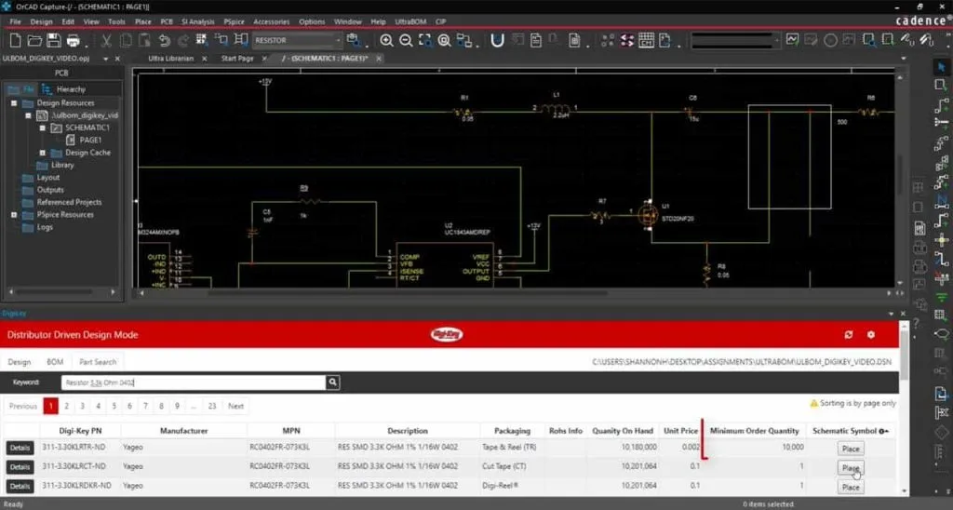Open the SI Analysis menu
953x510 pixels.
pyautogui.click(x=197, y=20)
